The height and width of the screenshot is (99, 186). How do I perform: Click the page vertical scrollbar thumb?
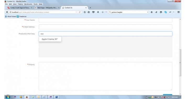180,63
